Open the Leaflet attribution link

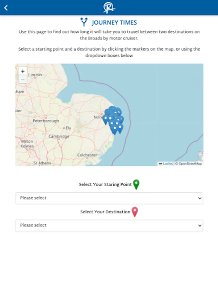coord(168,164)
